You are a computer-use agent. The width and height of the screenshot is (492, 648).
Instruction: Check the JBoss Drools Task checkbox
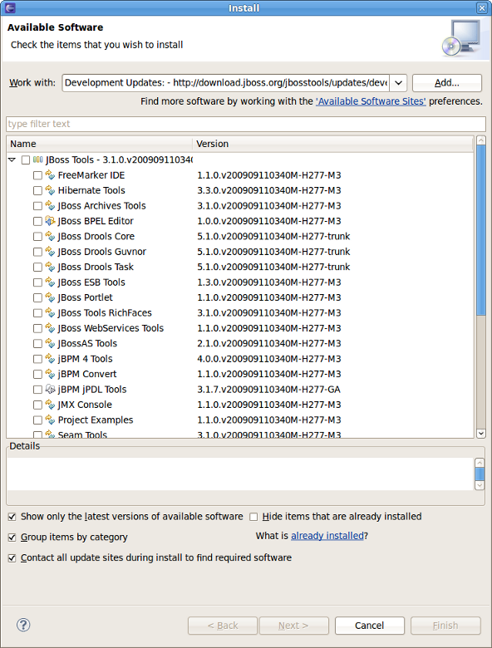point(37,267)
